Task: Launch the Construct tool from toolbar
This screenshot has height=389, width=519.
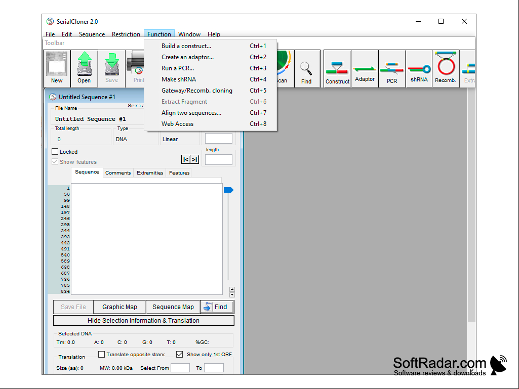Action: point(337,68)
